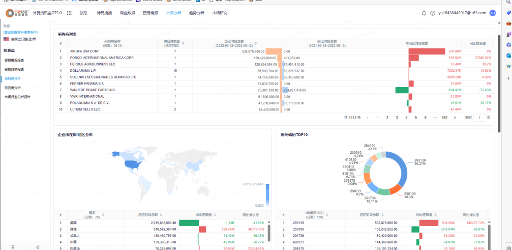Sort by 选定时段总额 in purchaser list
Screen dimensions: 512x250
[256, 43]
